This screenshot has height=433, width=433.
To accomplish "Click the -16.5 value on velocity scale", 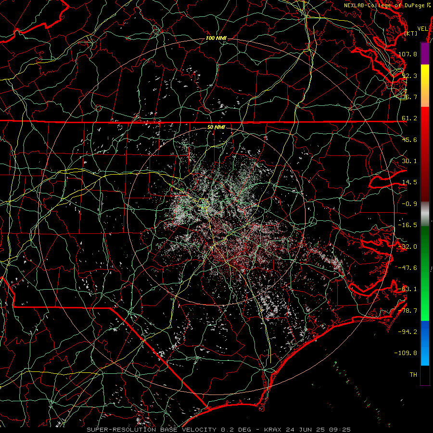I will pos(408,225).
